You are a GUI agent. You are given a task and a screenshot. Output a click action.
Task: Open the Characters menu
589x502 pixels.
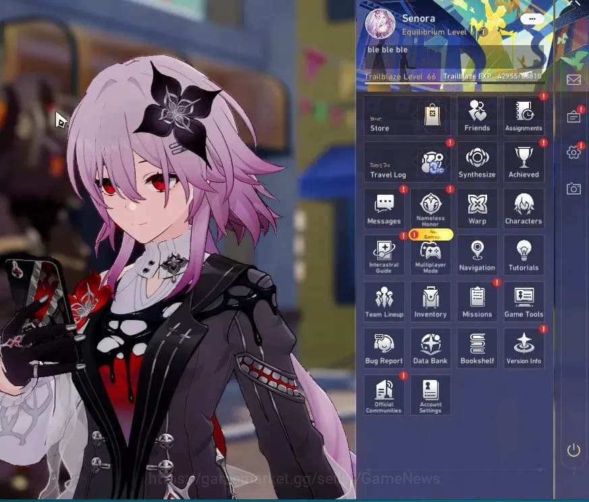[524, 209]
